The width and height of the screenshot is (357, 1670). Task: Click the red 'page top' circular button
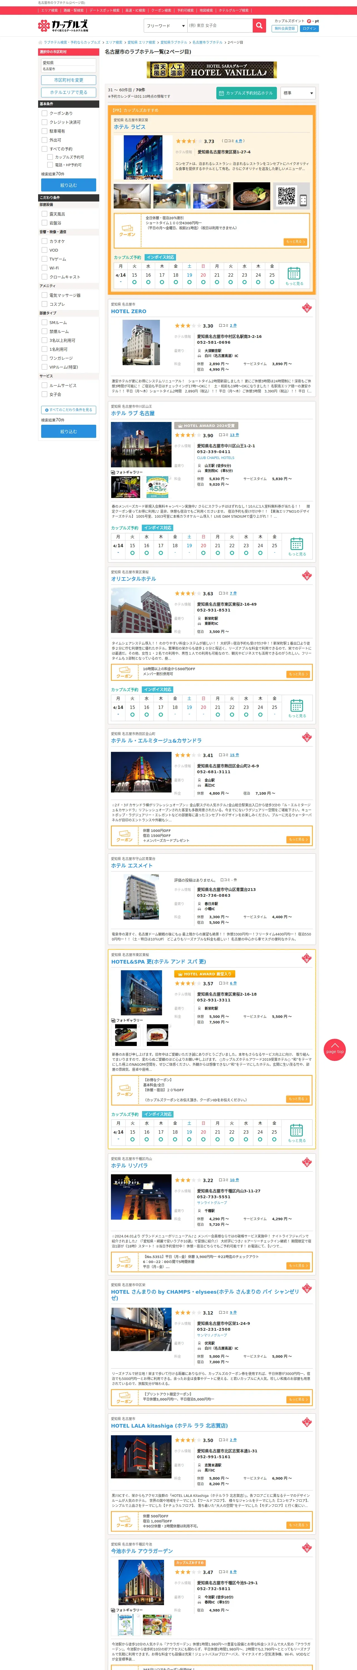coord(334,1050)
